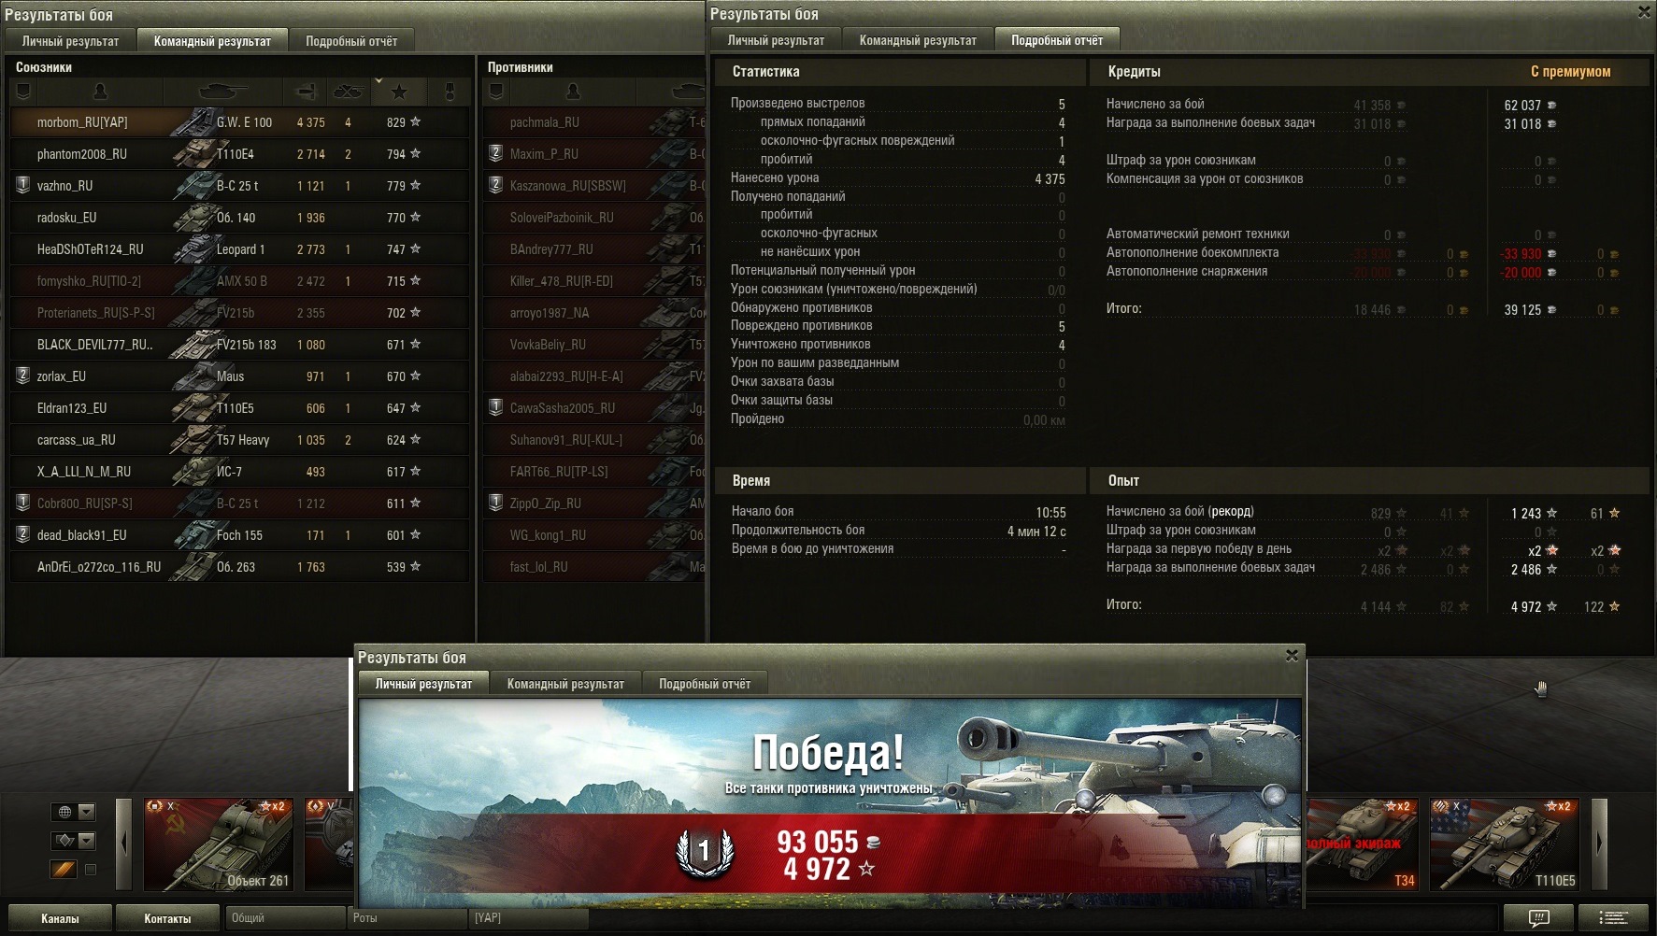Open Командный результат tab in the Победа window
The image size is (1657, 936).
click(x=565, y=684)
